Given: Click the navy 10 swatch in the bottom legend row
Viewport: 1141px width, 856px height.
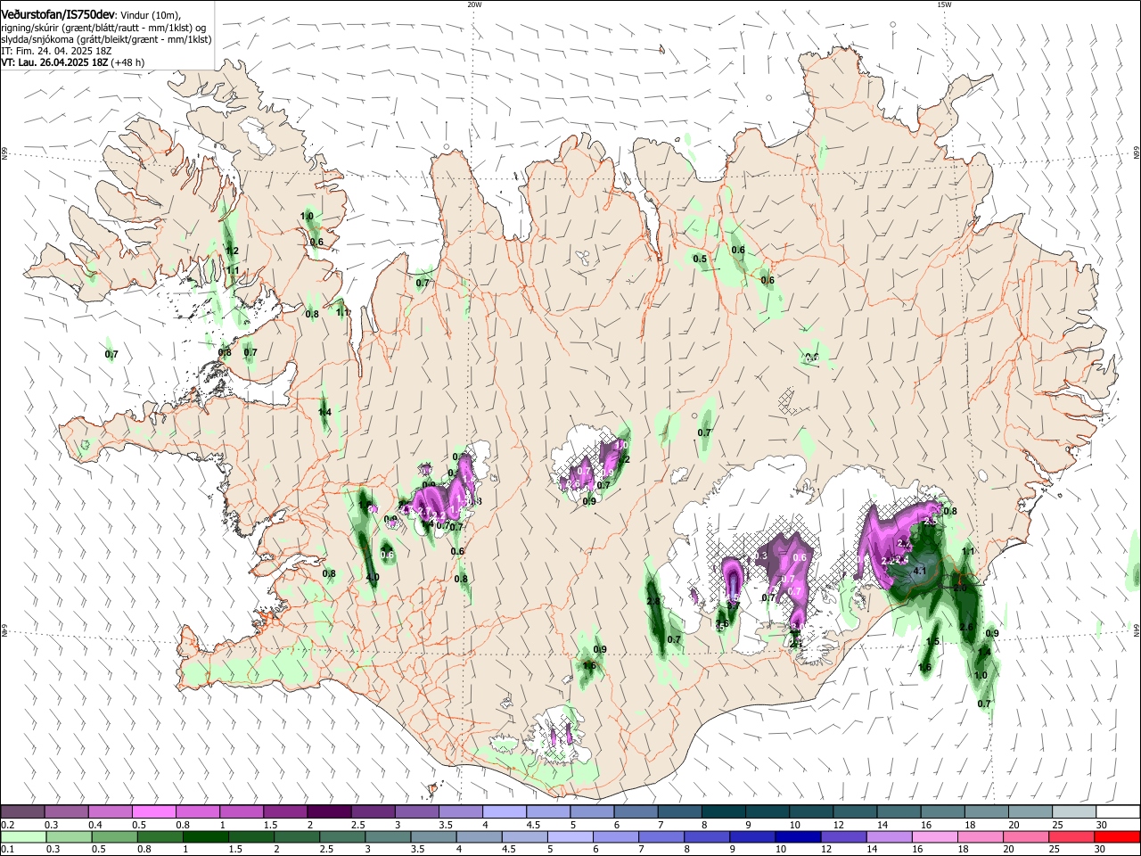Looking at the screenshot, I should [797, 836].
